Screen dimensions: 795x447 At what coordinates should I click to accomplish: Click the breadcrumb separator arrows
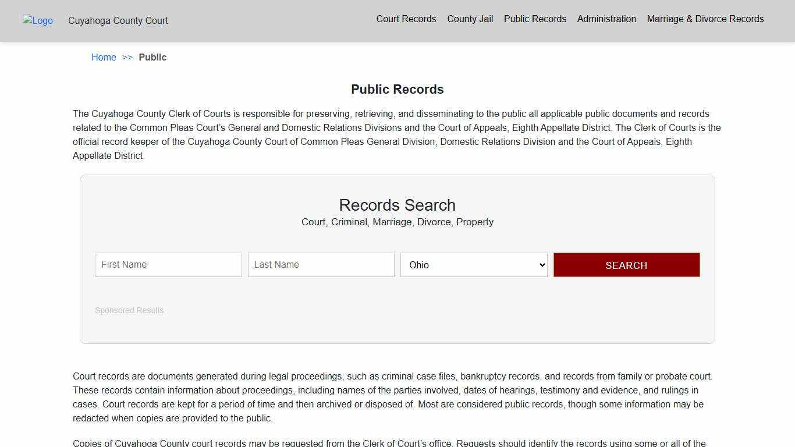127,57
